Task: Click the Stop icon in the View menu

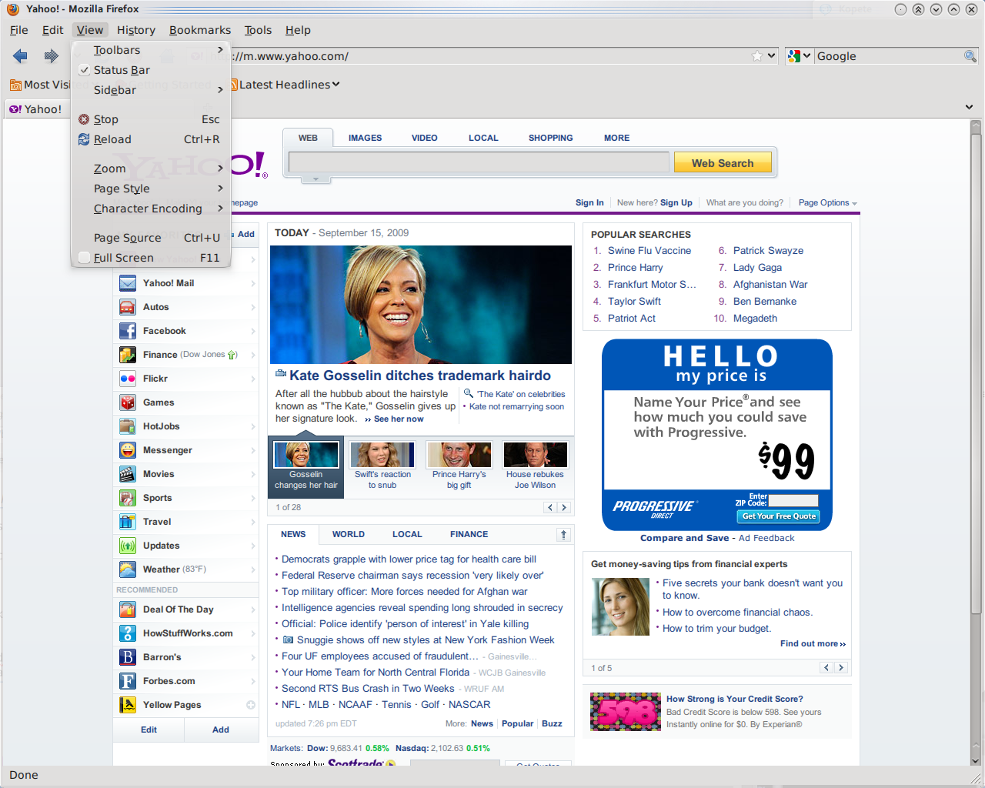Action: [84, 119]
